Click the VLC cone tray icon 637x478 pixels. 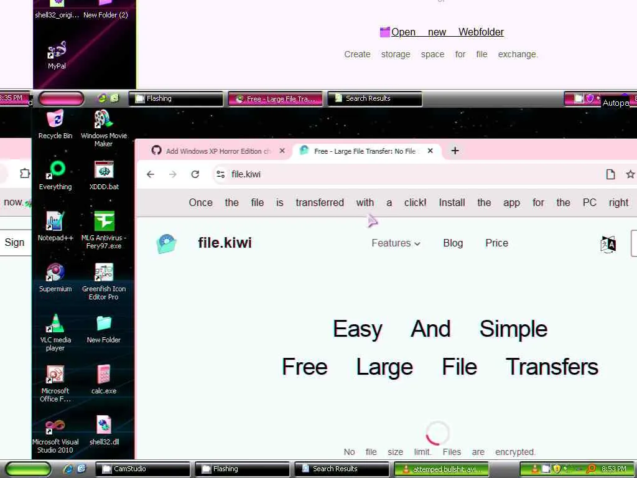pos(535,469)
